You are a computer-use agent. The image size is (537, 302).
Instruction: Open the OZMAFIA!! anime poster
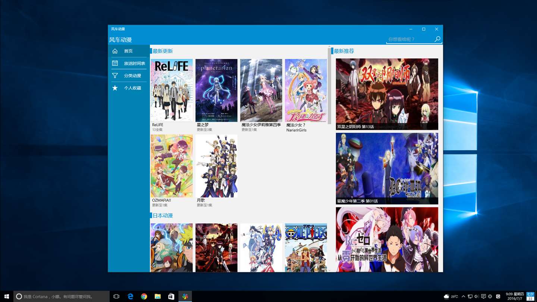click(172, 166)
